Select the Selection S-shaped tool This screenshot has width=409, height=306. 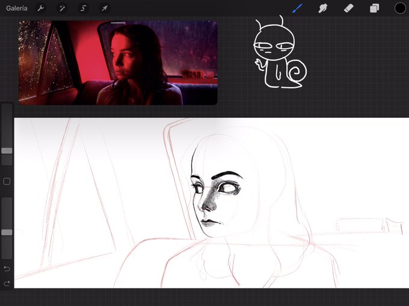(83, 8)
